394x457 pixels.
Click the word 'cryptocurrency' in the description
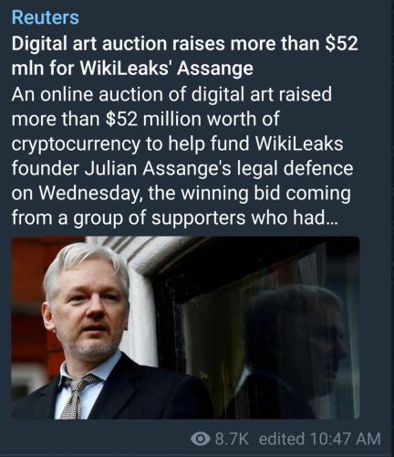coord(76,144)
